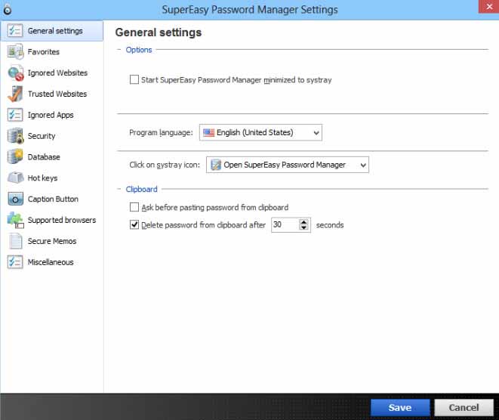Click the seconds value field showing 30
The width and height of the screenshot is (499, 420).
coord(285,225)
